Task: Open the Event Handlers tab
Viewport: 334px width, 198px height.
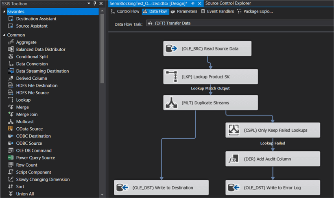Action: (x=218, y=11)
